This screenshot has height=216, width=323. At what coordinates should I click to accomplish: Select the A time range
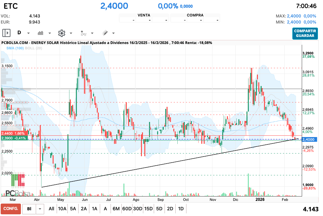105,209
